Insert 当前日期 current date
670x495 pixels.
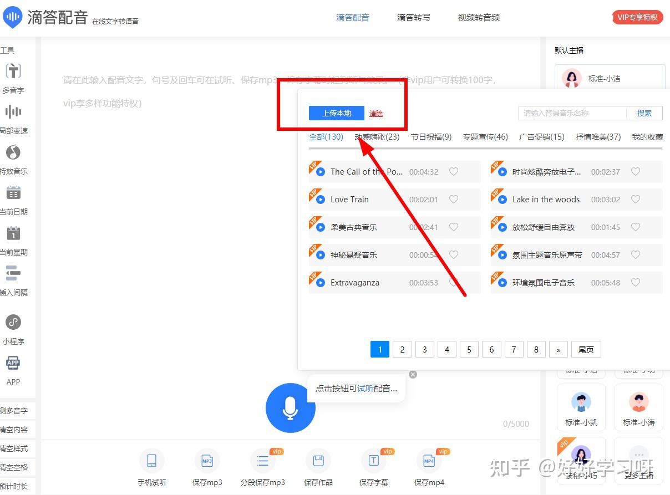click(x=13, y=192)
